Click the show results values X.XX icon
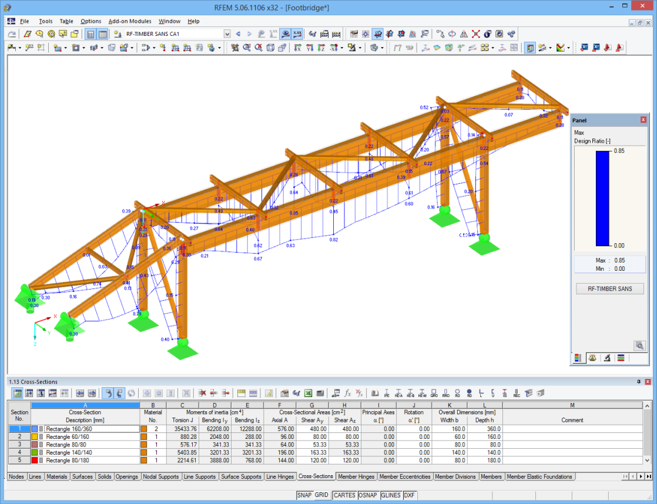The image size is (657, 504). click(296, 34)
